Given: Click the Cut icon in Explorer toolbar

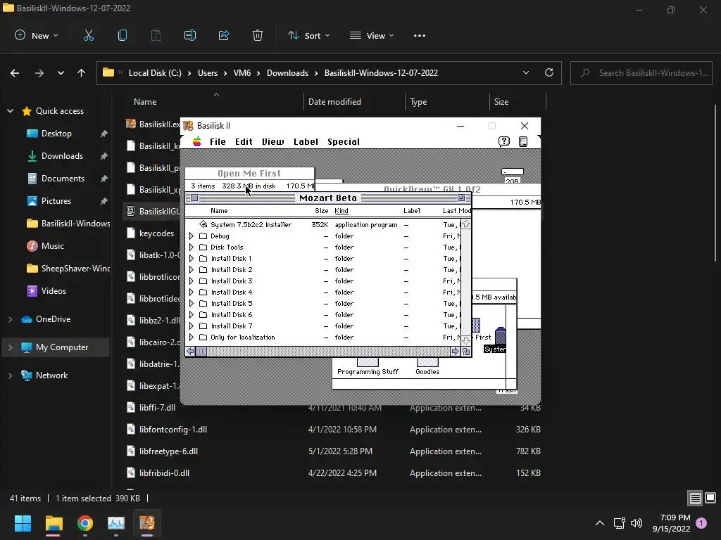Looking at the screenshot, I should coord(88,35).
